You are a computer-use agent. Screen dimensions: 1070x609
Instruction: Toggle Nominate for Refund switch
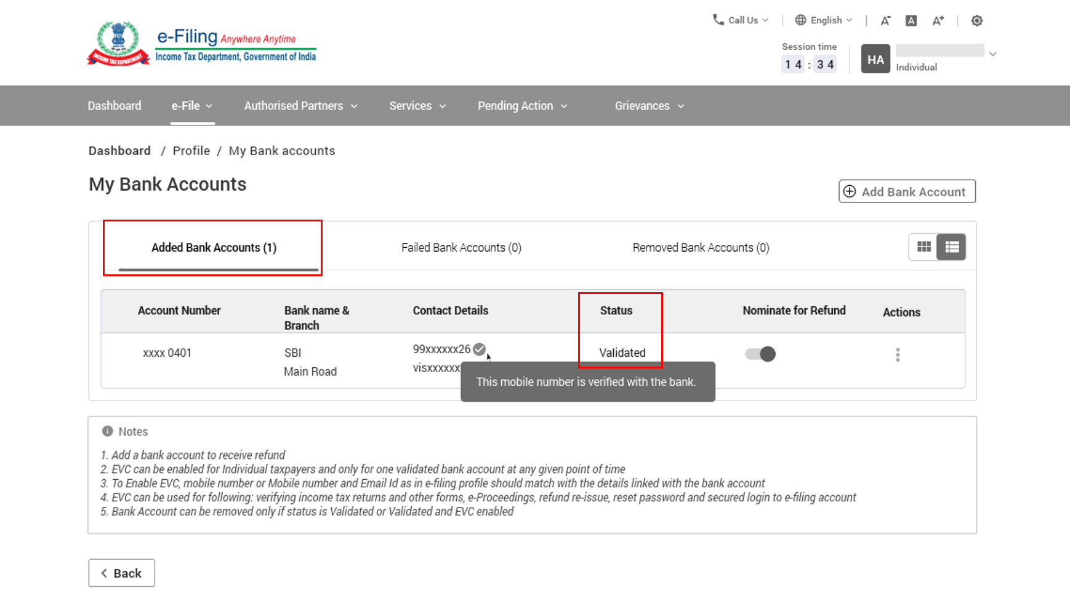point(760,354)
